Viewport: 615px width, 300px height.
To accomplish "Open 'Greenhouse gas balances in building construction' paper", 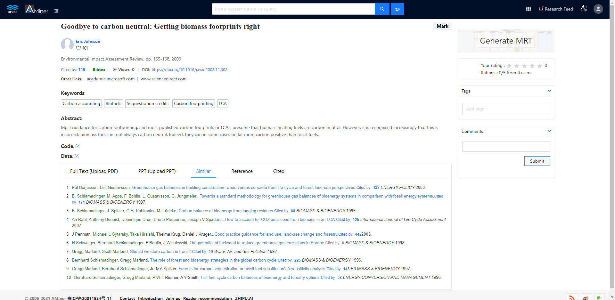I will pos(244,188).
